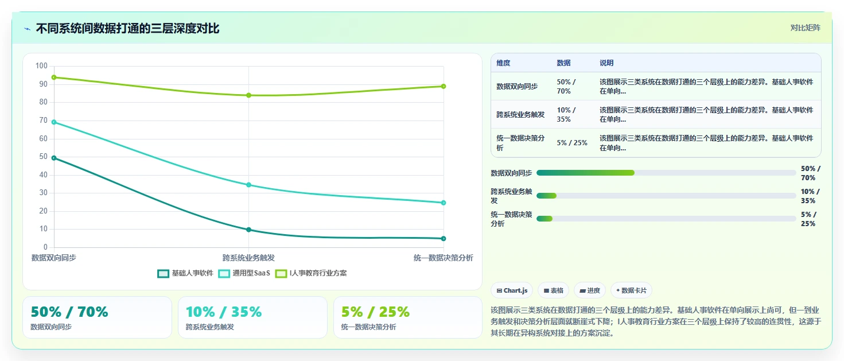Click the 100 value on the y-axis

pos(41,66)
